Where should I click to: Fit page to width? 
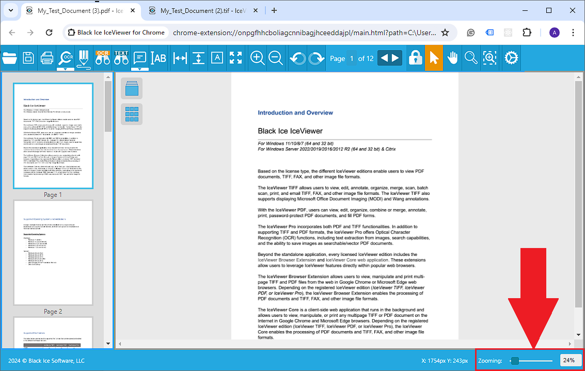(180, 58)
